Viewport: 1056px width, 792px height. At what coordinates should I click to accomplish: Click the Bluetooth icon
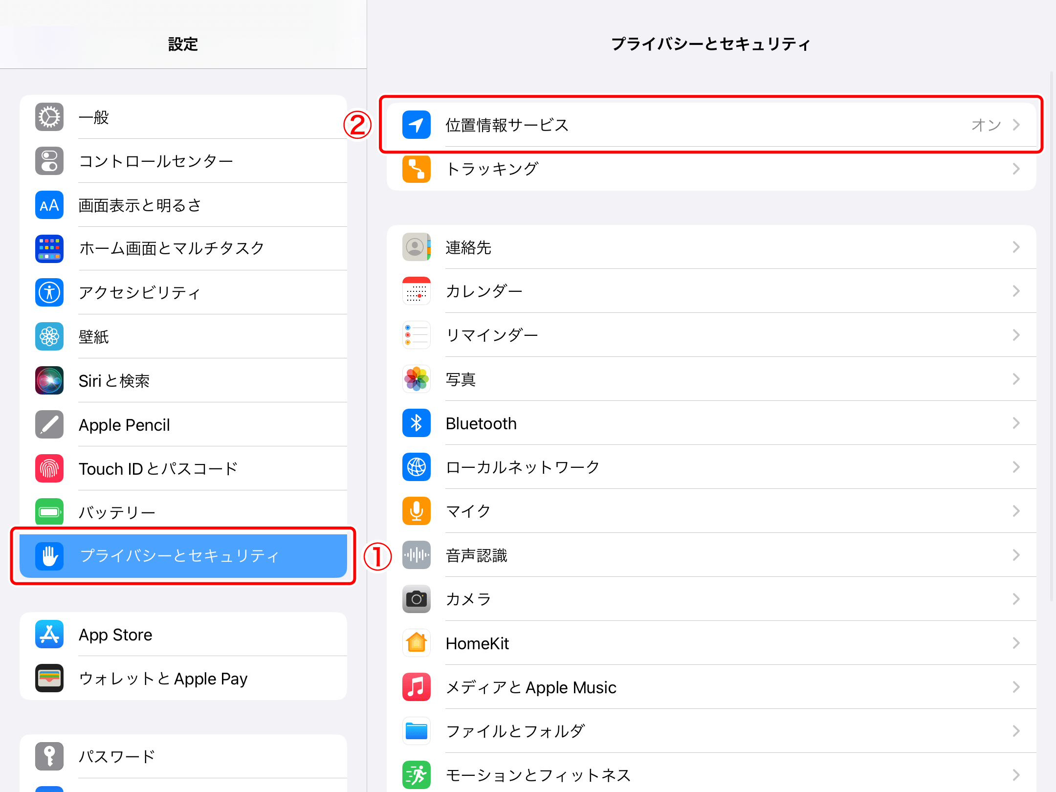[x=416, y=423]
